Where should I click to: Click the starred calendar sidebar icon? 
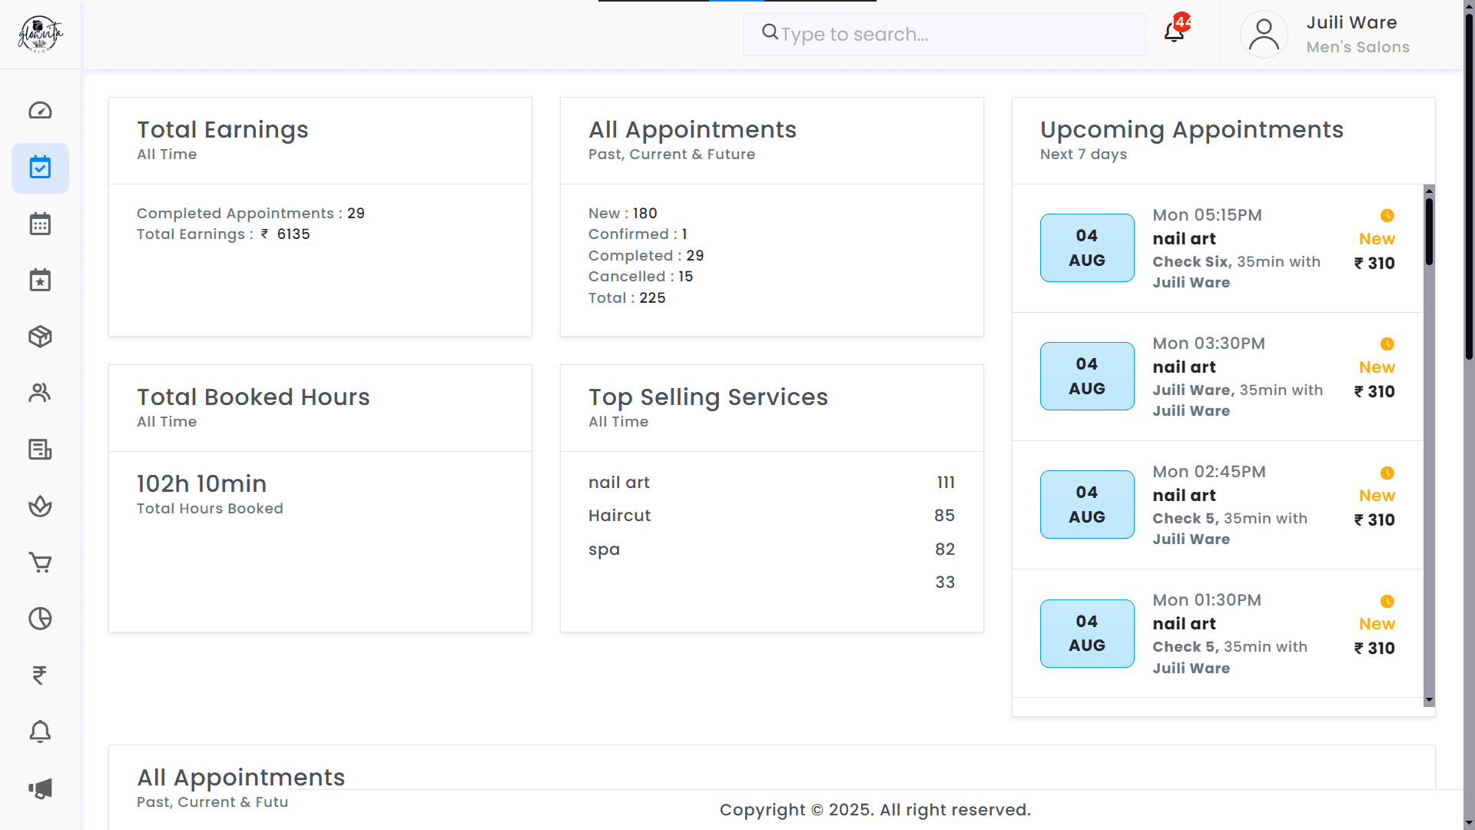tap(40, 281)
